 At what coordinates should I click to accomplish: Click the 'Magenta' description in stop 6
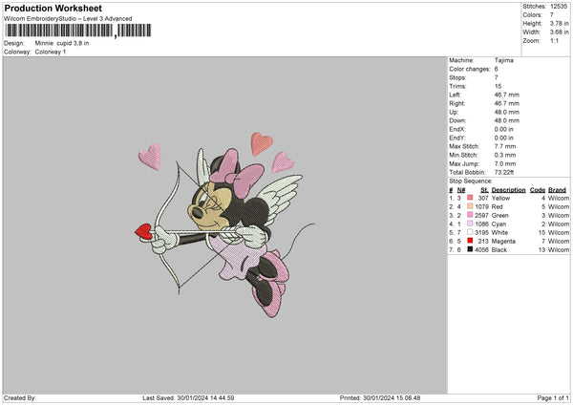(x=503, y=242)
